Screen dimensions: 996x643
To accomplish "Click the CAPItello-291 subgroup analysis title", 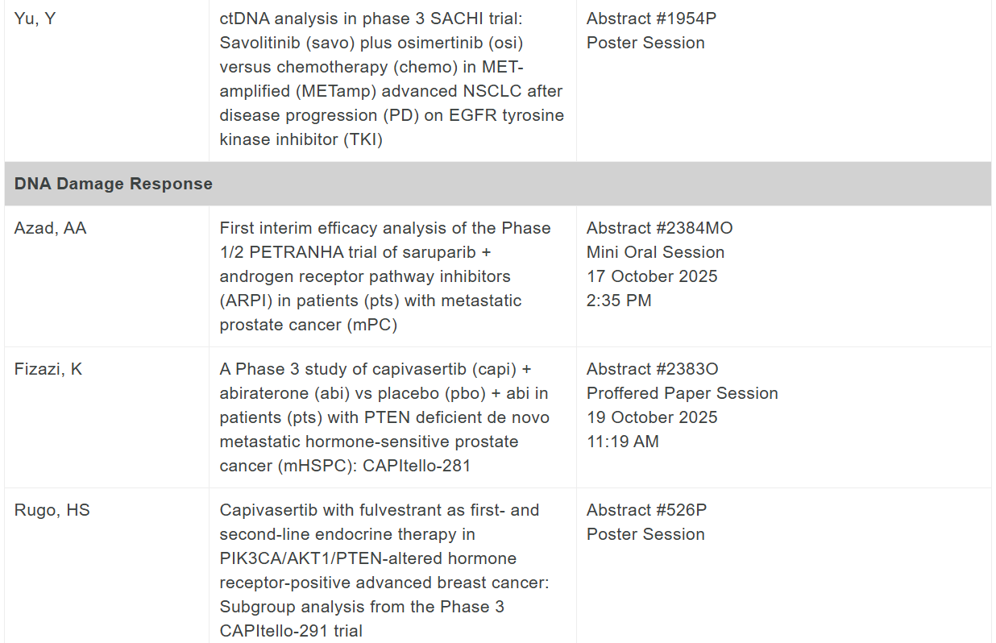I will 385,570.
